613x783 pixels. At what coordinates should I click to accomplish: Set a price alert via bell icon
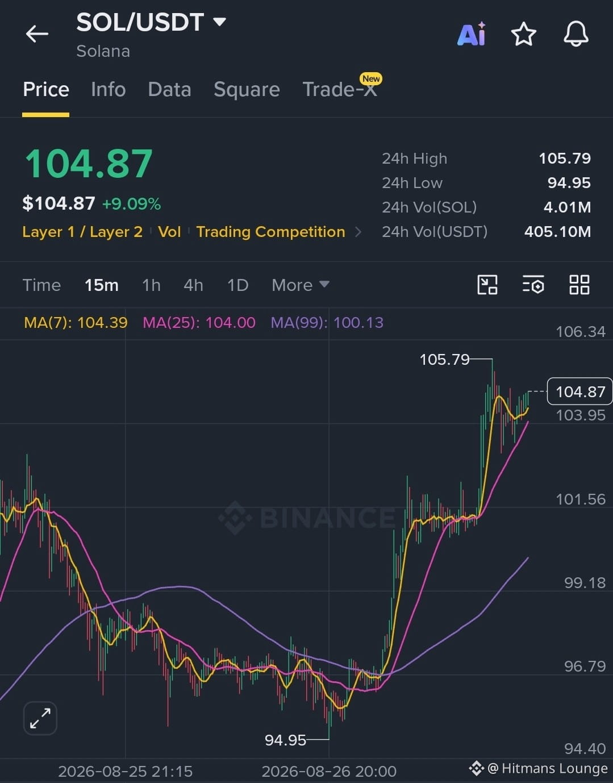click(x=576, y=34)
